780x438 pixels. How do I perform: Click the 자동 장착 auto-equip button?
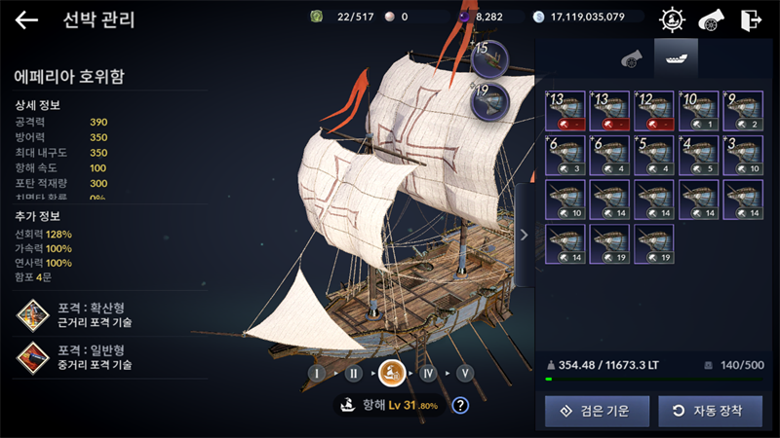[711, 411]
